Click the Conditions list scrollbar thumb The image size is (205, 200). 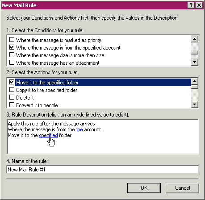pyautogui.click(x=195, y=53)
